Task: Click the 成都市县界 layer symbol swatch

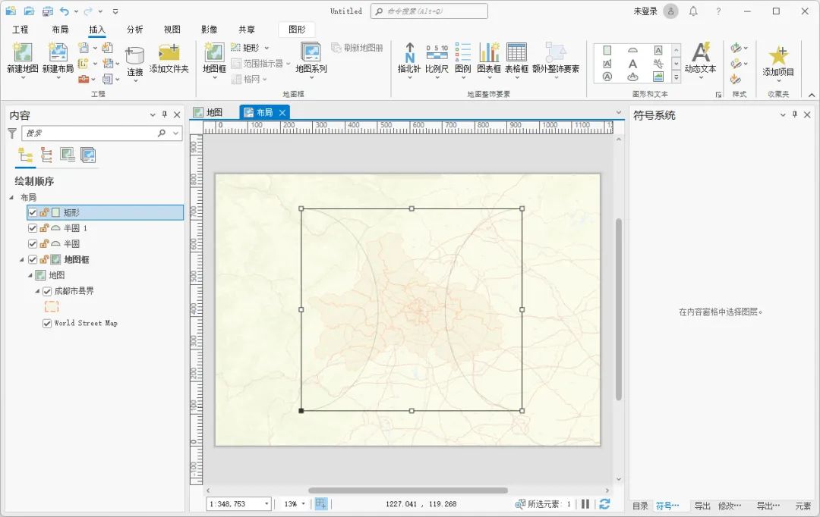Action: (52, 307)
